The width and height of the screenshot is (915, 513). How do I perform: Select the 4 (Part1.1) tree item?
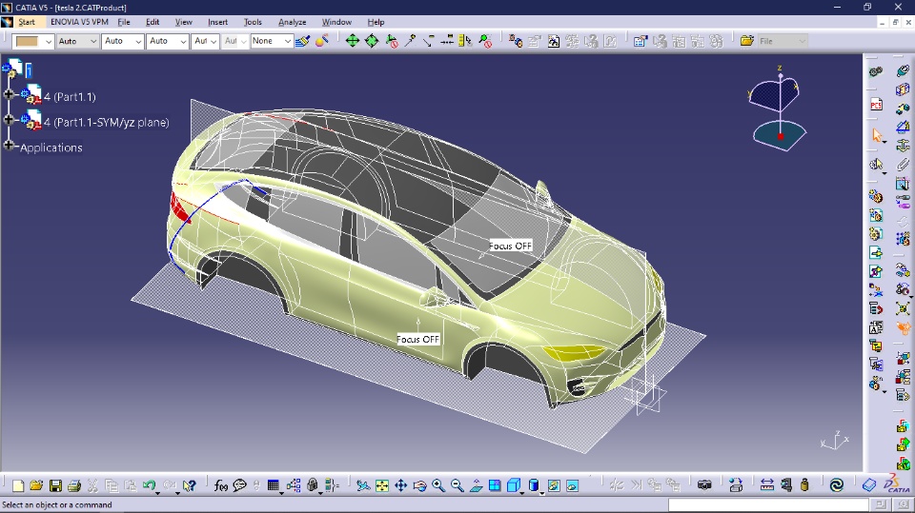(70, 97)
